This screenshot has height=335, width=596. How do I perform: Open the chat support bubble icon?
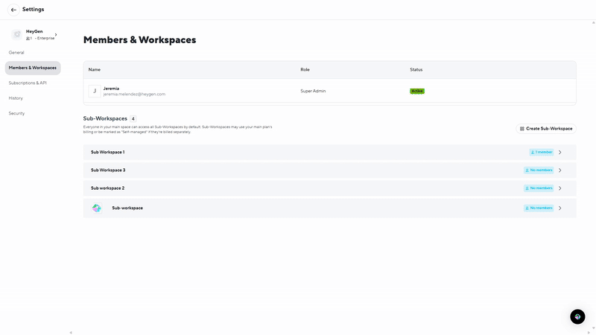577,316
